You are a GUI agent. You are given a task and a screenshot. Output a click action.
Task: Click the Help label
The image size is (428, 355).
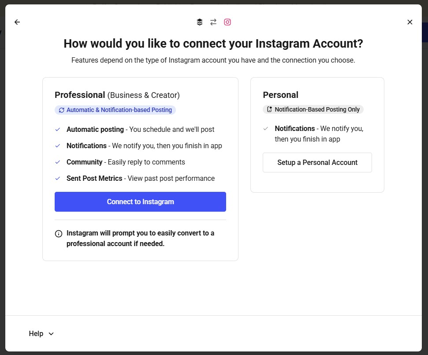36,333
